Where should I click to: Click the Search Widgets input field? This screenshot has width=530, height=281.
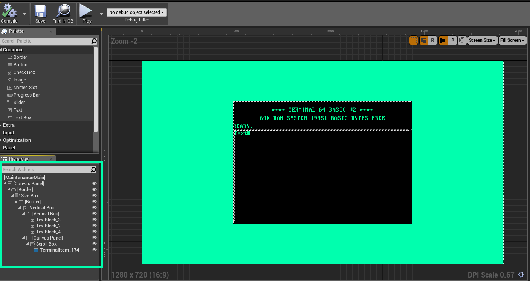coord(46,170)
